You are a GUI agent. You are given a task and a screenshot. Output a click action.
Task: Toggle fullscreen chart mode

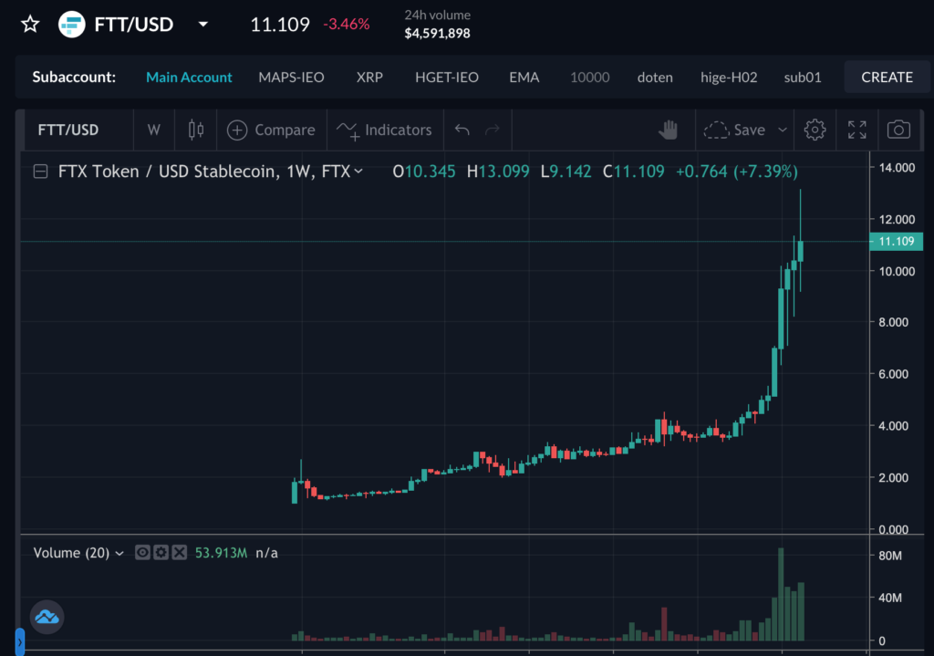tap(857, 130)
